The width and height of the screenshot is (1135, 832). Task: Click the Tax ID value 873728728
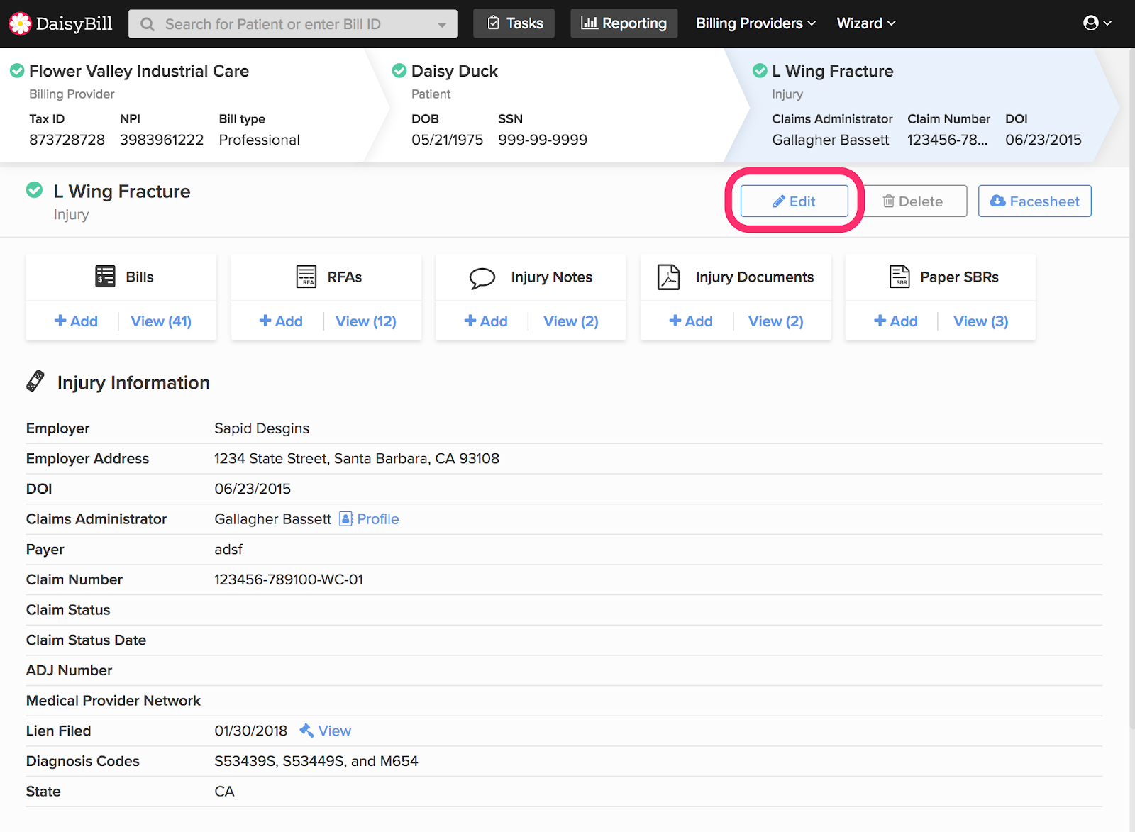[67, 140]
